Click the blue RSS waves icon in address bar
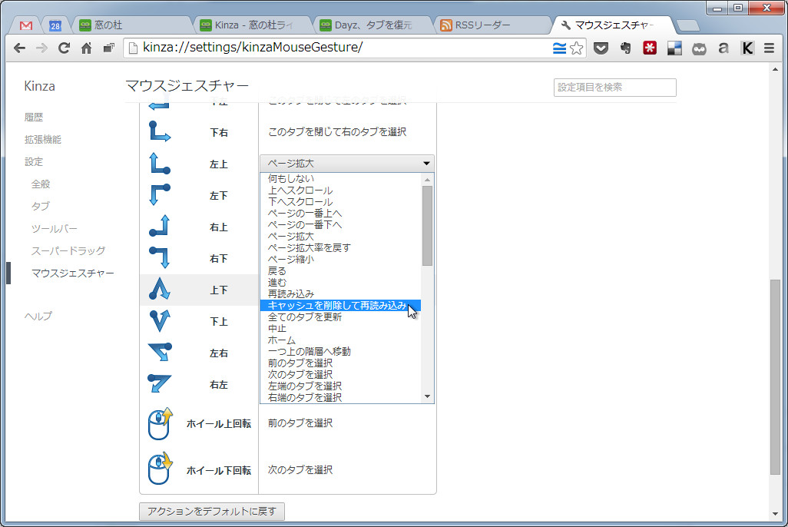 click(559, 48)
